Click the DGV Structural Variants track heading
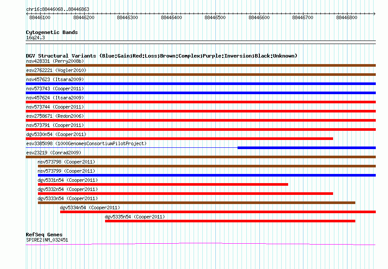This screenshot has height=269, width=388. tap(161, 56)
